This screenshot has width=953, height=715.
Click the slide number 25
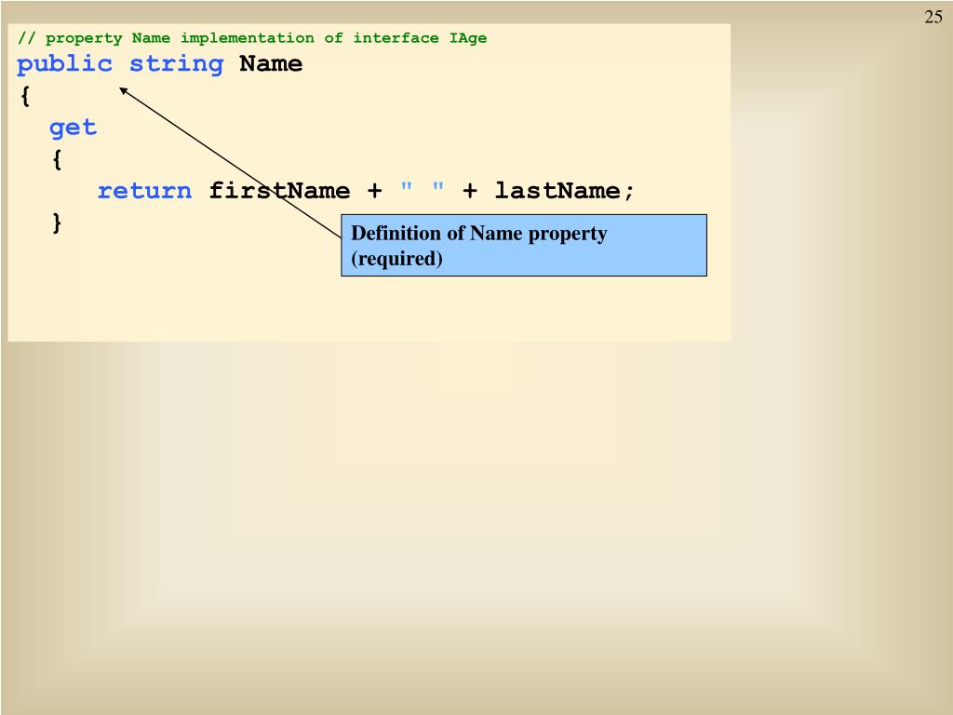(933, 17)
